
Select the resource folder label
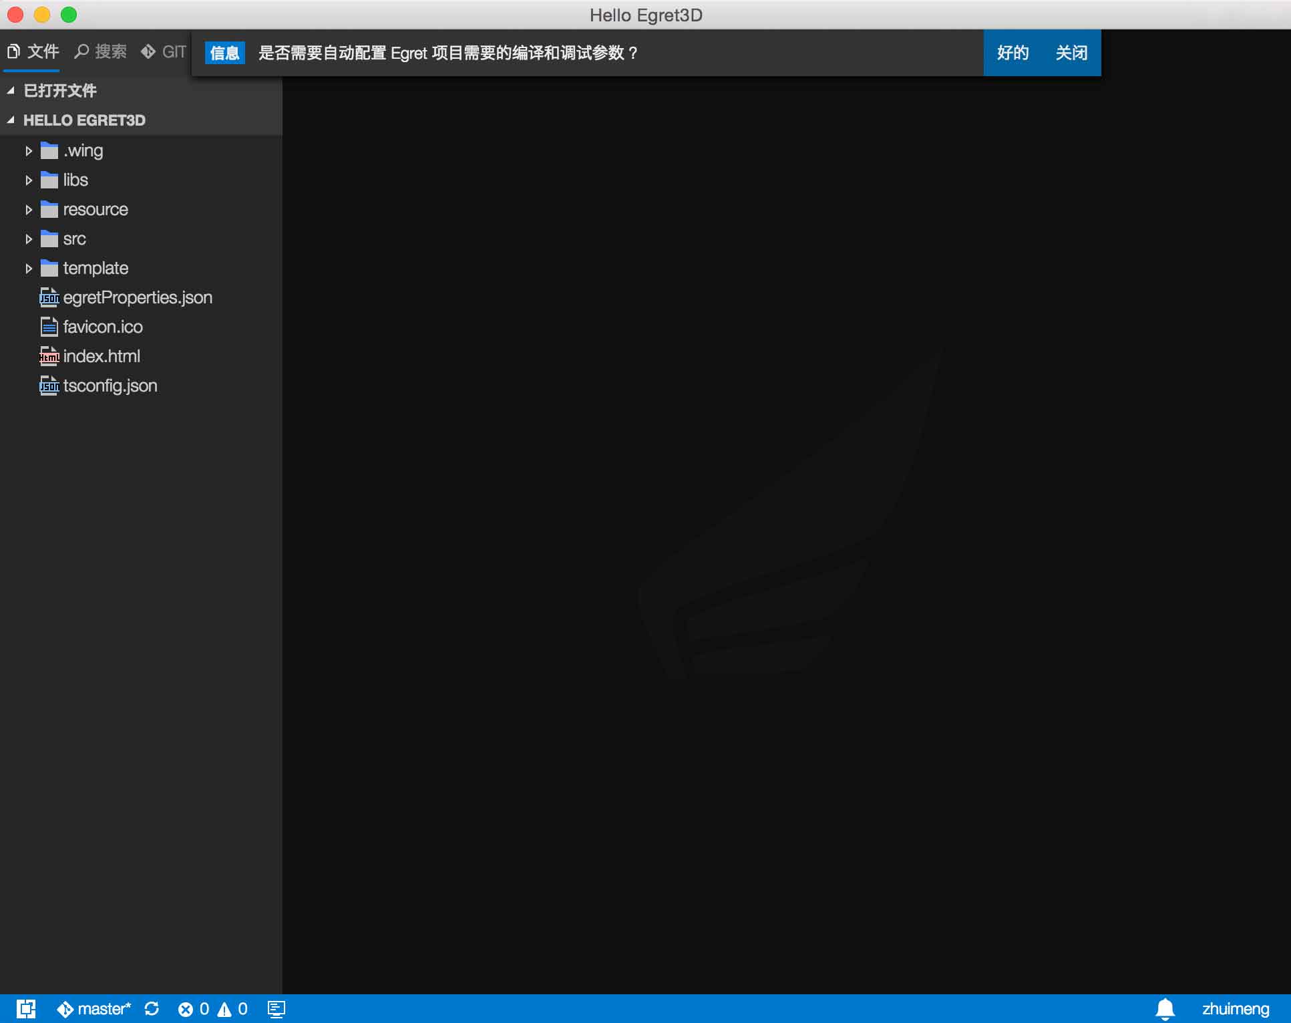(x=96, y=209)
